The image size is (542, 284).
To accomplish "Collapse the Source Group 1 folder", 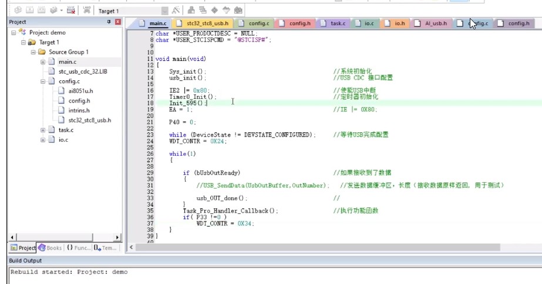I will (33, 52).
